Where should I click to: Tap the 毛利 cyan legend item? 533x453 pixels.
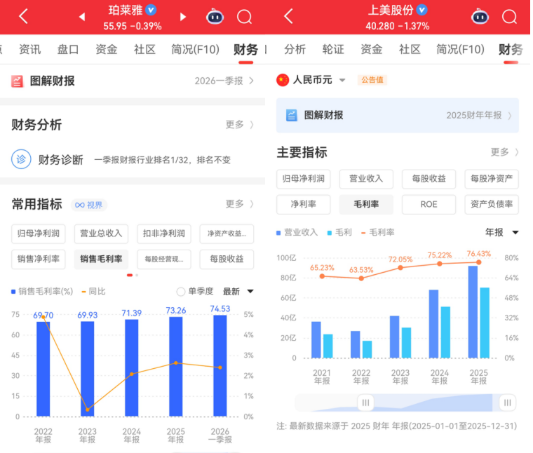tap(339, 232)
